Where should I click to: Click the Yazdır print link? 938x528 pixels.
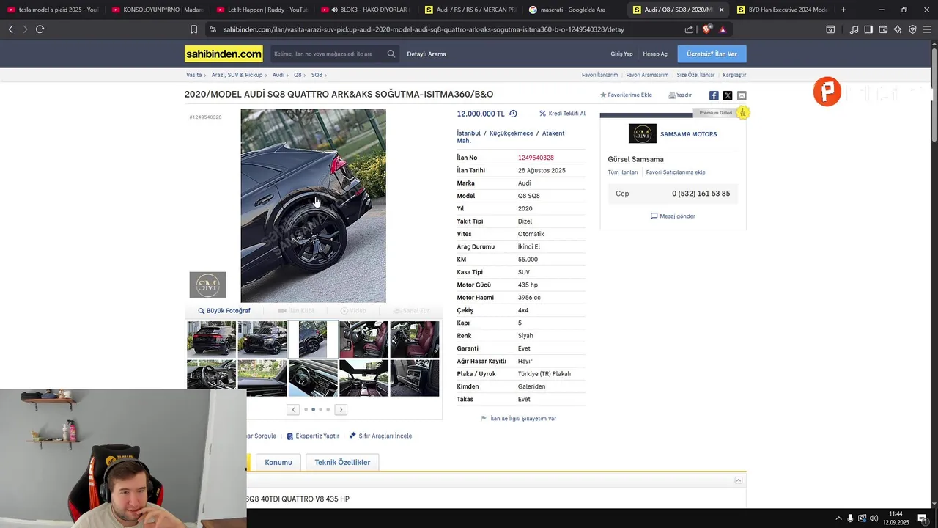(680, 95)
